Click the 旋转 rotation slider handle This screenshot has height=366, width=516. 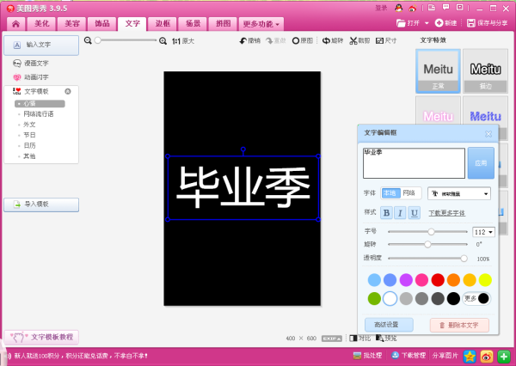click(x=427, y=244)
